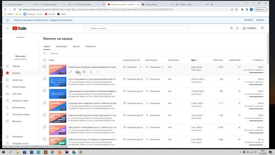Image resolution: width=275 pixels, height=155 pixels.
Task: Open thumbnail of the 1:10:13 video
Action: 58,130
